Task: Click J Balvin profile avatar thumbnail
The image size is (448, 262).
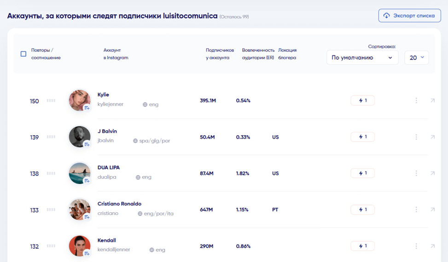Action: pyautogui.click(x=79, y=137)
